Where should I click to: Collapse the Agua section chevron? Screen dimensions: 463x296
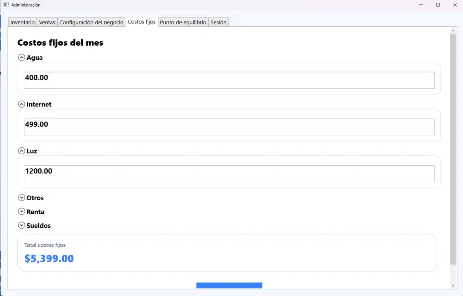21,58
